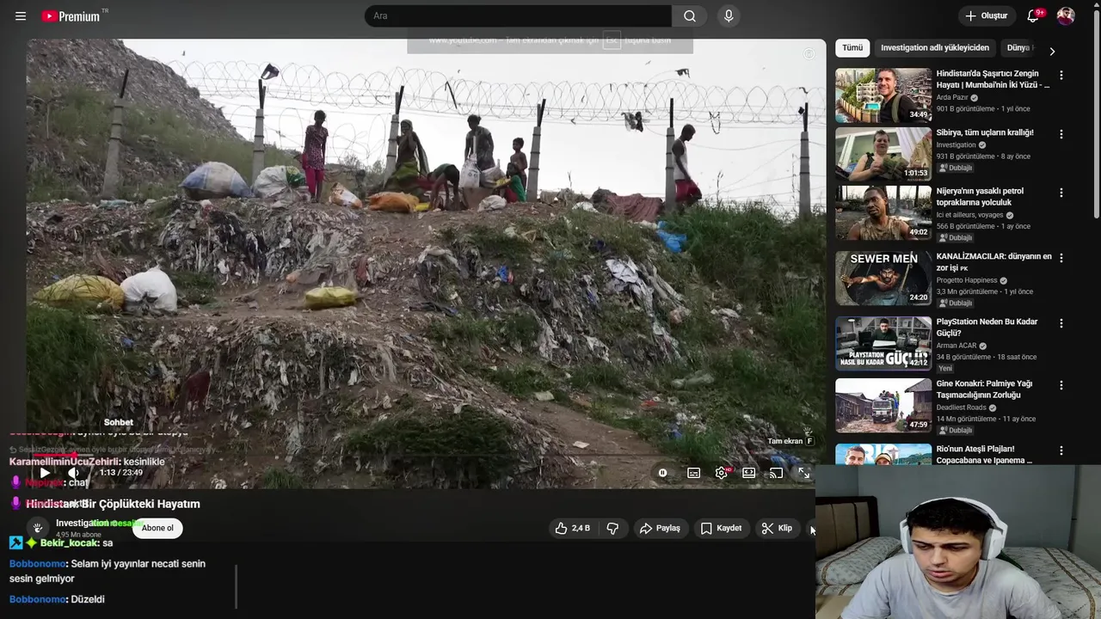Viewport: 1101px width, 619px height.
Task: Click the Oluştur create button
Action: click(x=986, y=16)
